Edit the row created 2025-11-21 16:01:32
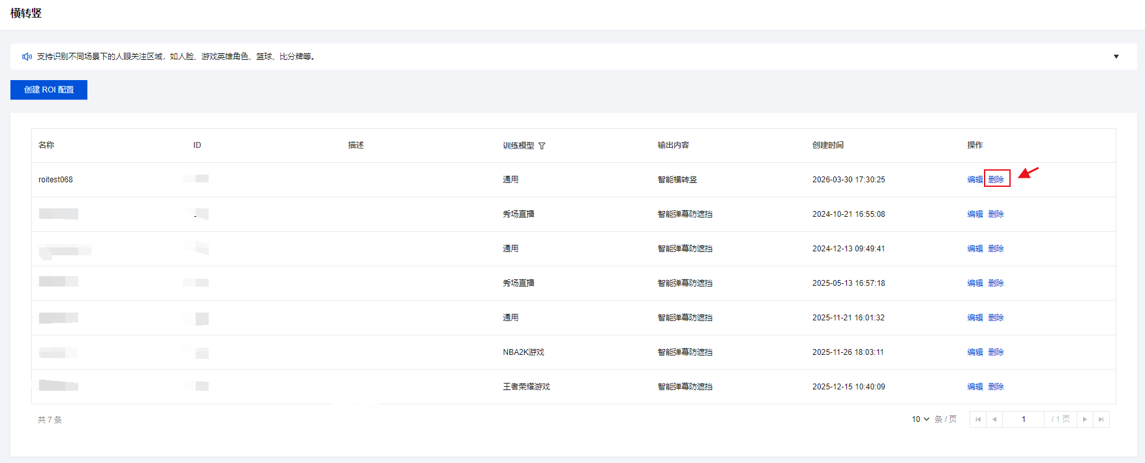 tap(975, 318)
